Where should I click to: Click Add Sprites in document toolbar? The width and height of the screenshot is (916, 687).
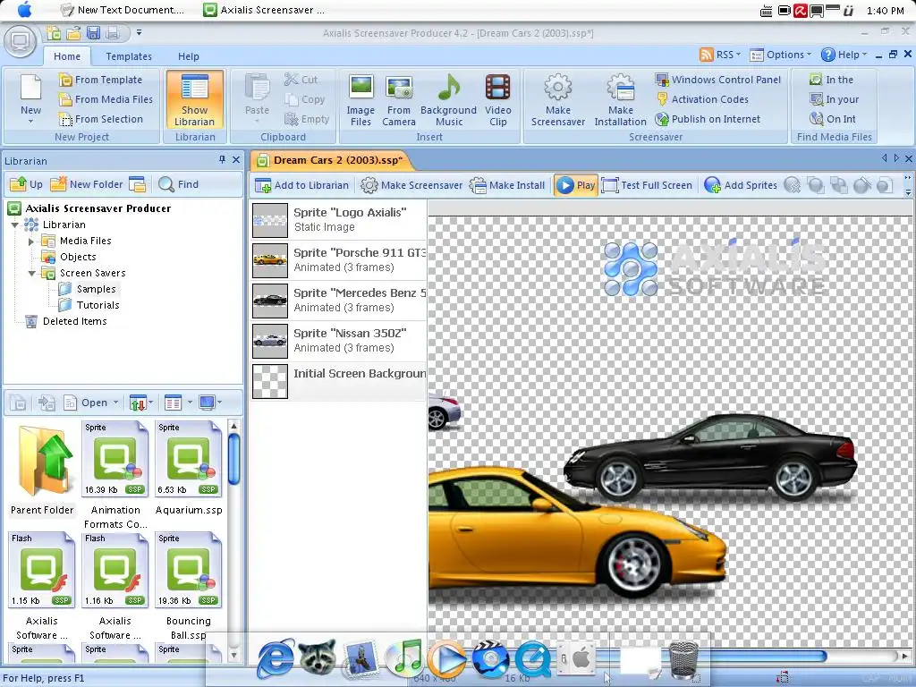coord(741,185)
